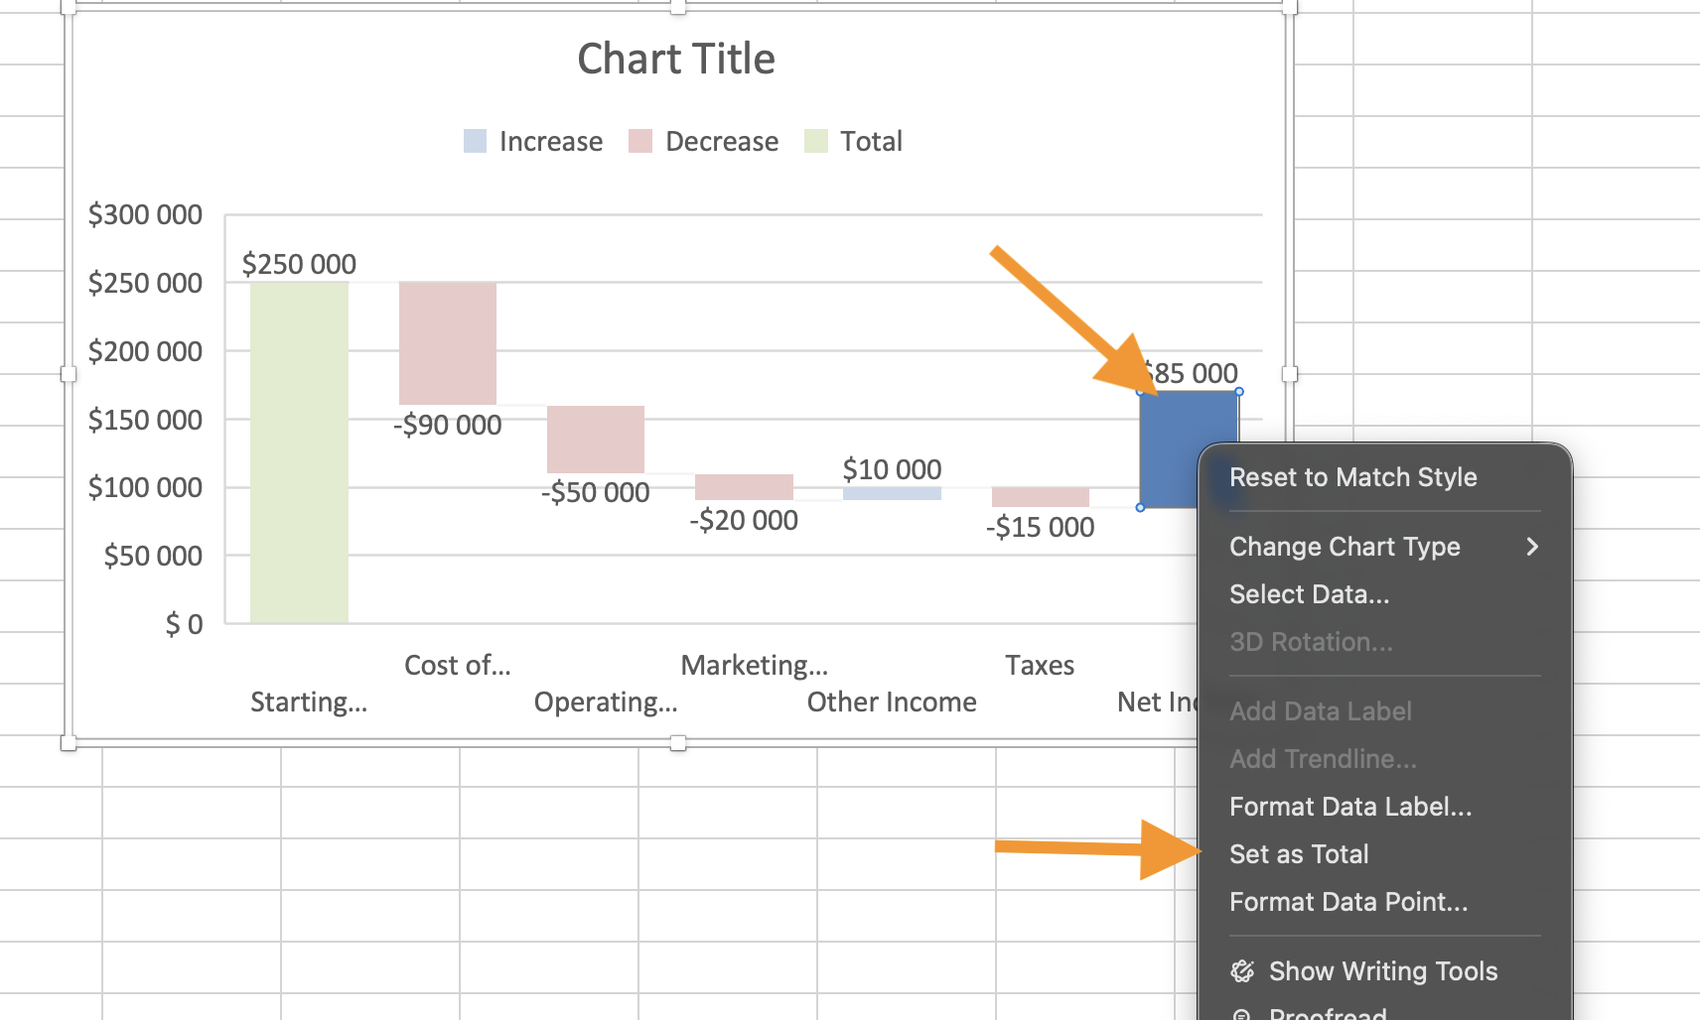Select the $300 000 vertical axis label
1700x1020 pixels.
(x=145, y=214)
